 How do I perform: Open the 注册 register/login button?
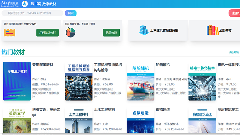(x=235, y=13)
